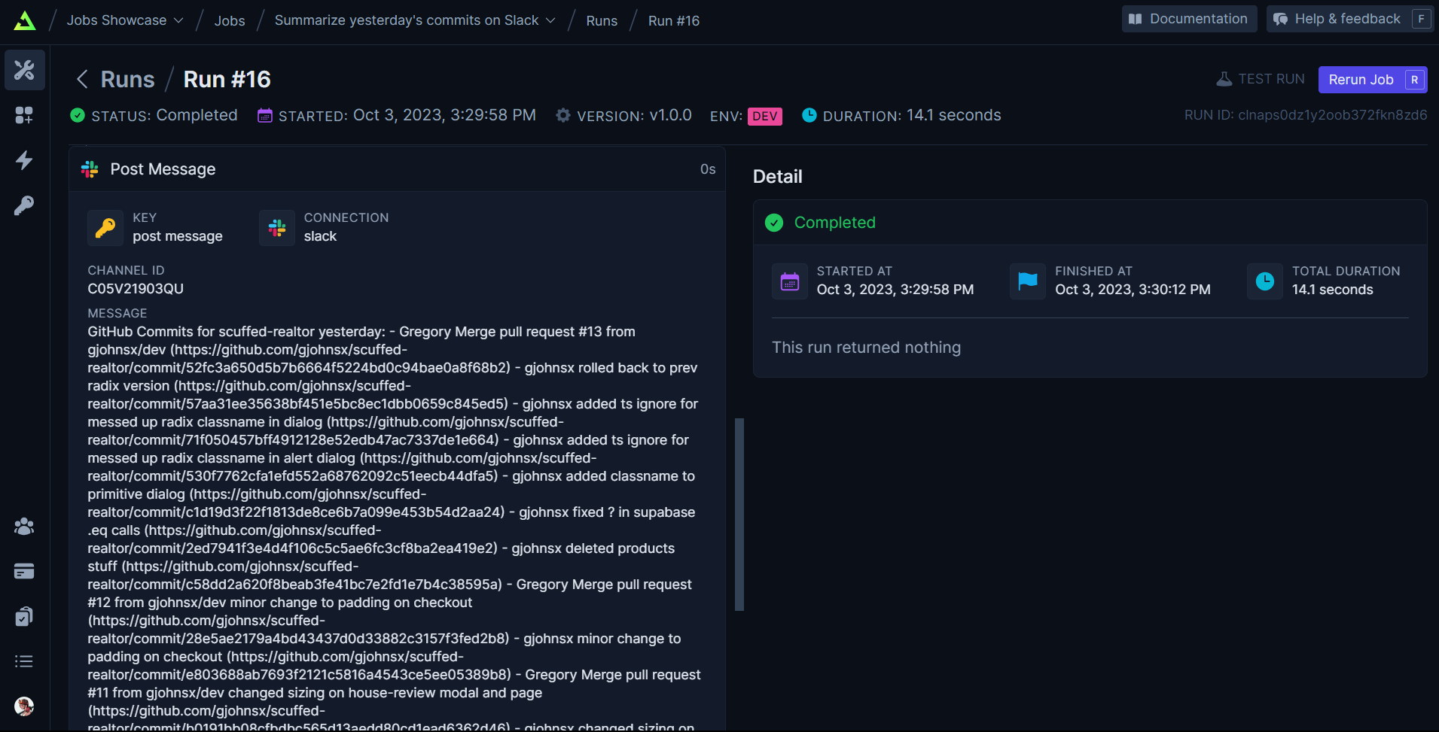
Task: Click the trigger.dev logo top-left
Action: pyautogui.click(x=25, y=20)
